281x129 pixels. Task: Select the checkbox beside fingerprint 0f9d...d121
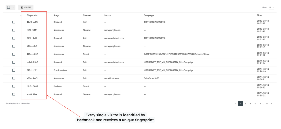(x=13, y=70)
